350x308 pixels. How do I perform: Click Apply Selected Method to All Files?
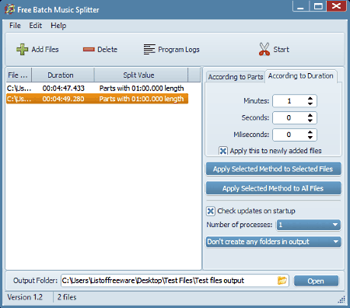(x=273, y=188)
